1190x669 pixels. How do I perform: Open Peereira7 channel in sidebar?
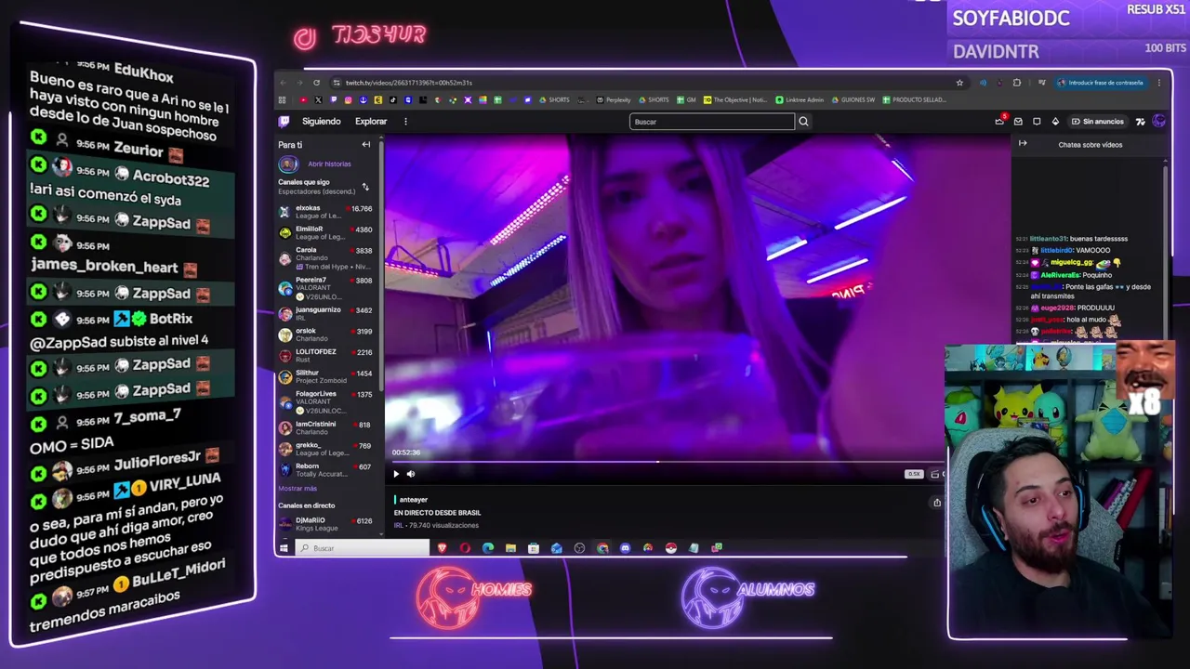325,287
